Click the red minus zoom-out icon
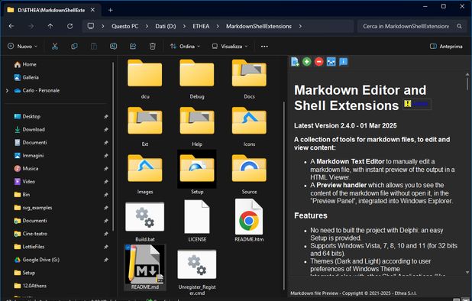Screen dimensions: 472x301 pyautogui.click(x=318, y=62)
